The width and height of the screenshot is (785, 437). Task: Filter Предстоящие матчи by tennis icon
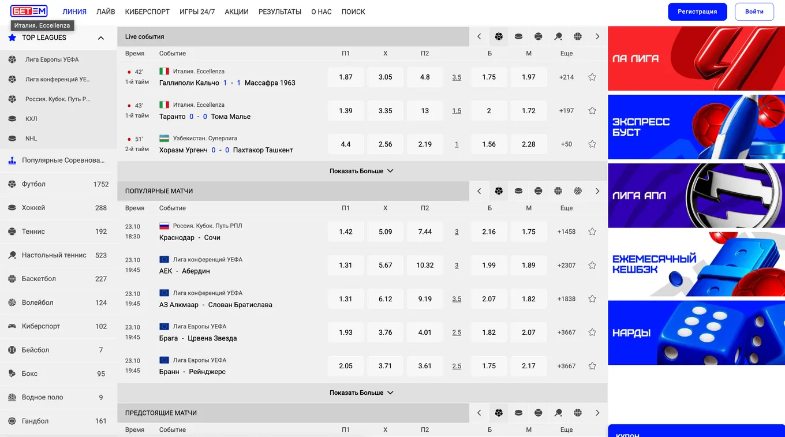pos(538,413)
